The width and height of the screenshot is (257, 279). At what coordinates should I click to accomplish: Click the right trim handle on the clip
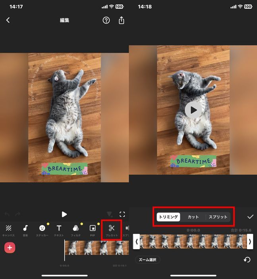[x=250, y=242]
